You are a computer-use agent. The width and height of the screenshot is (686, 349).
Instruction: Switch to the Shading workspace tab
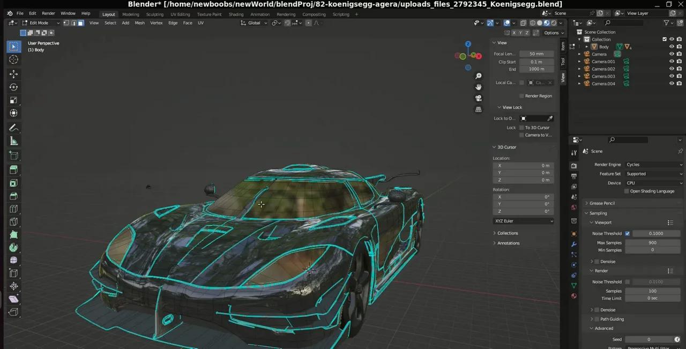(236, 14)
